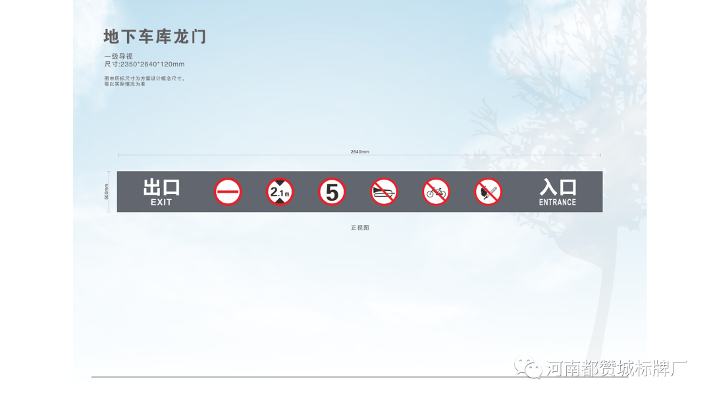Select the no-horn prohibition sign
The height and width of the screenshot is (400, 711).
click(384, 192)
